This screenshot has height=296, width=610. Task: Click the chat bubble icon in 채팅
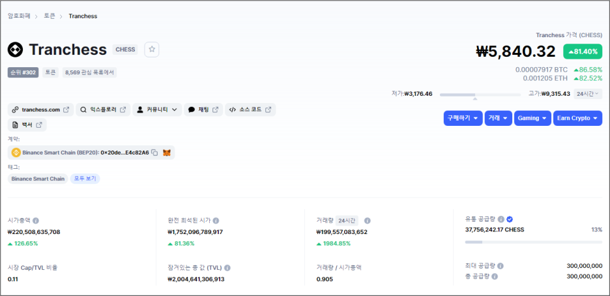192,110
